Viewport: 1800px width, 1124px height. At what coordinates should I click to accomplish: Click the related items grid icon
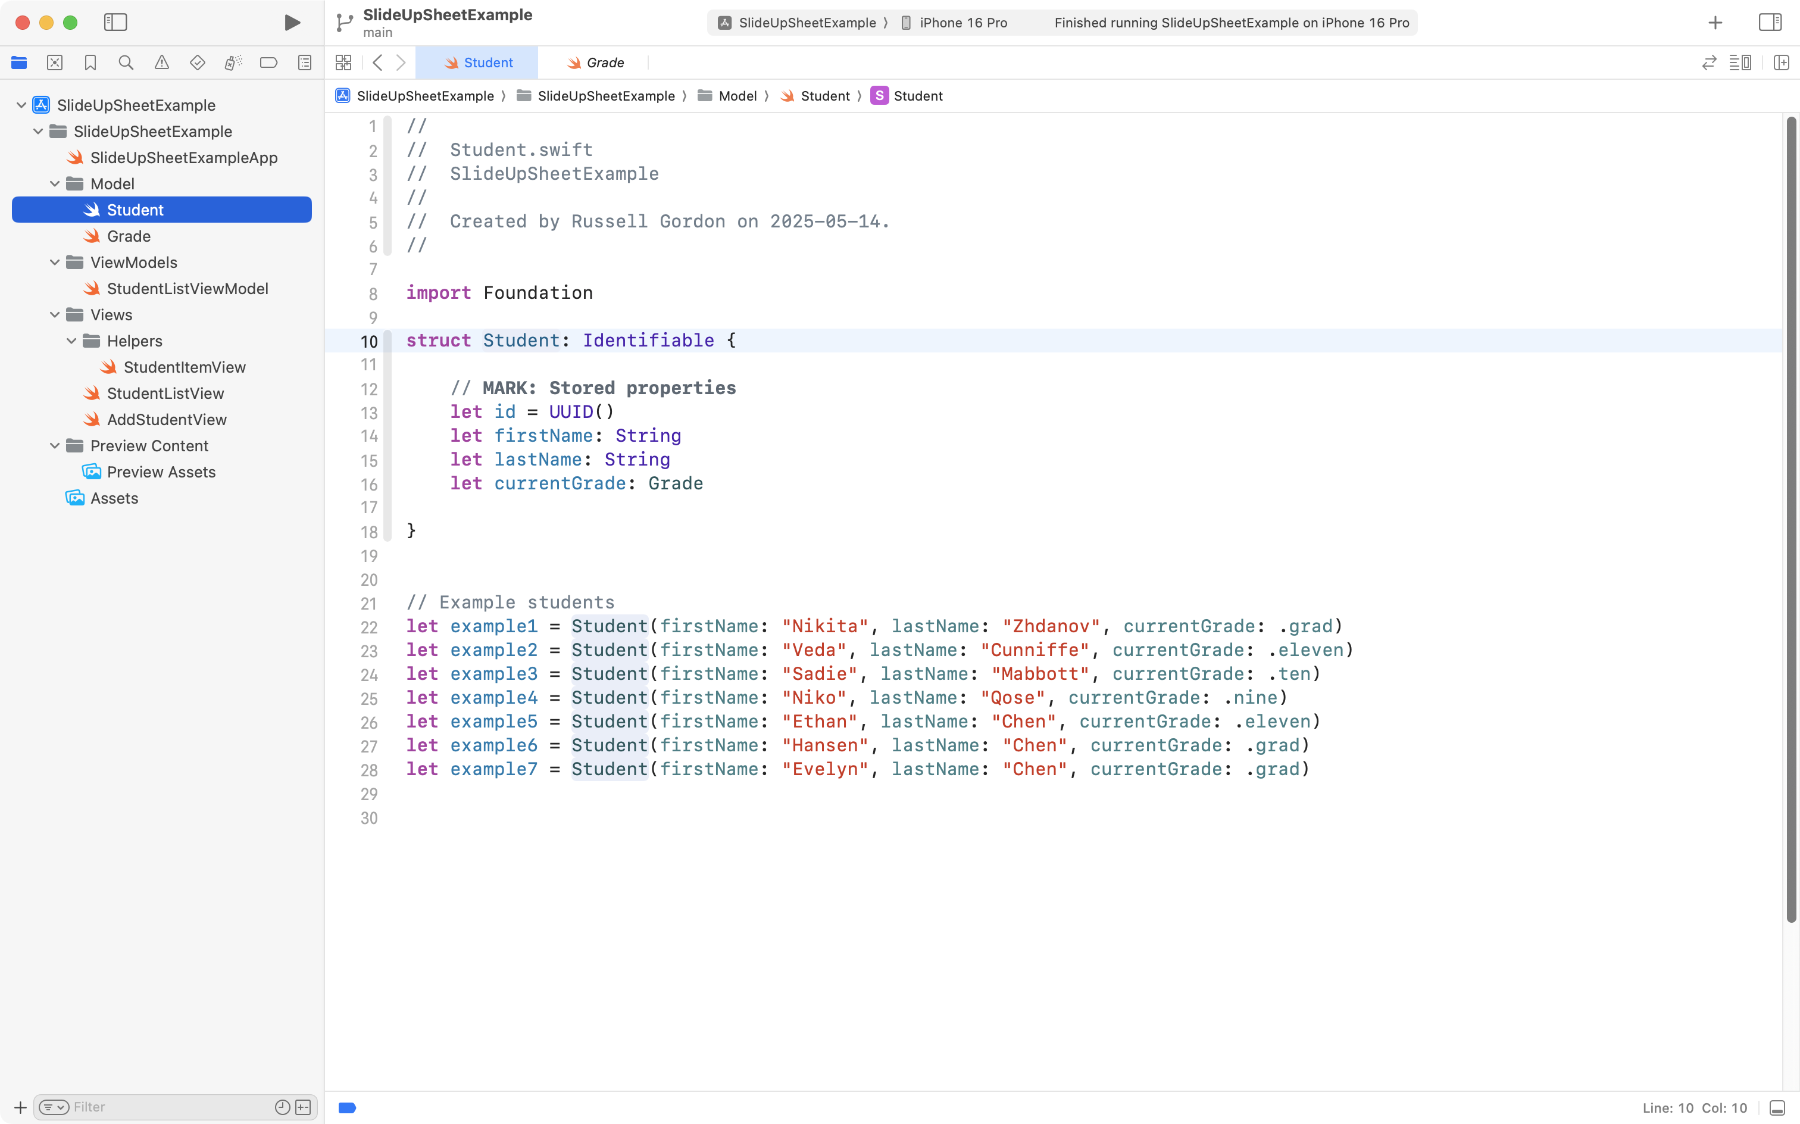tap(343, 63)
